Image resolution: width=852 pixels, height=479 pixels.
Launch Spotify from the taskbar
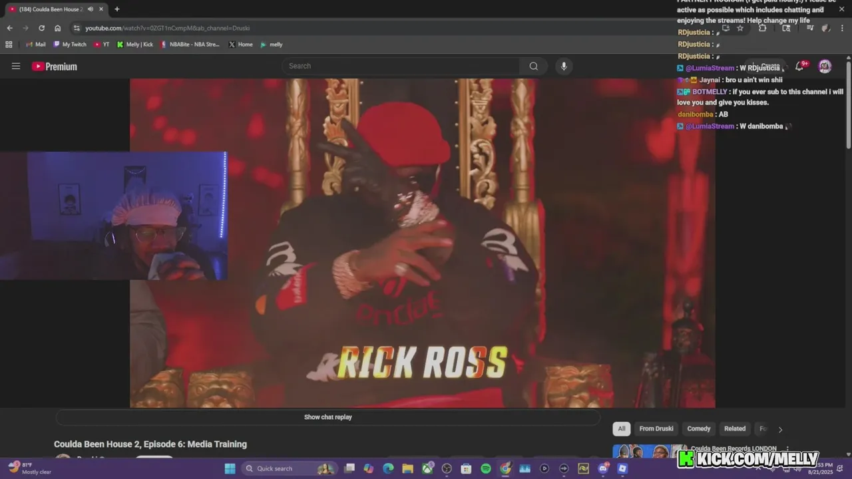point(486,468)
